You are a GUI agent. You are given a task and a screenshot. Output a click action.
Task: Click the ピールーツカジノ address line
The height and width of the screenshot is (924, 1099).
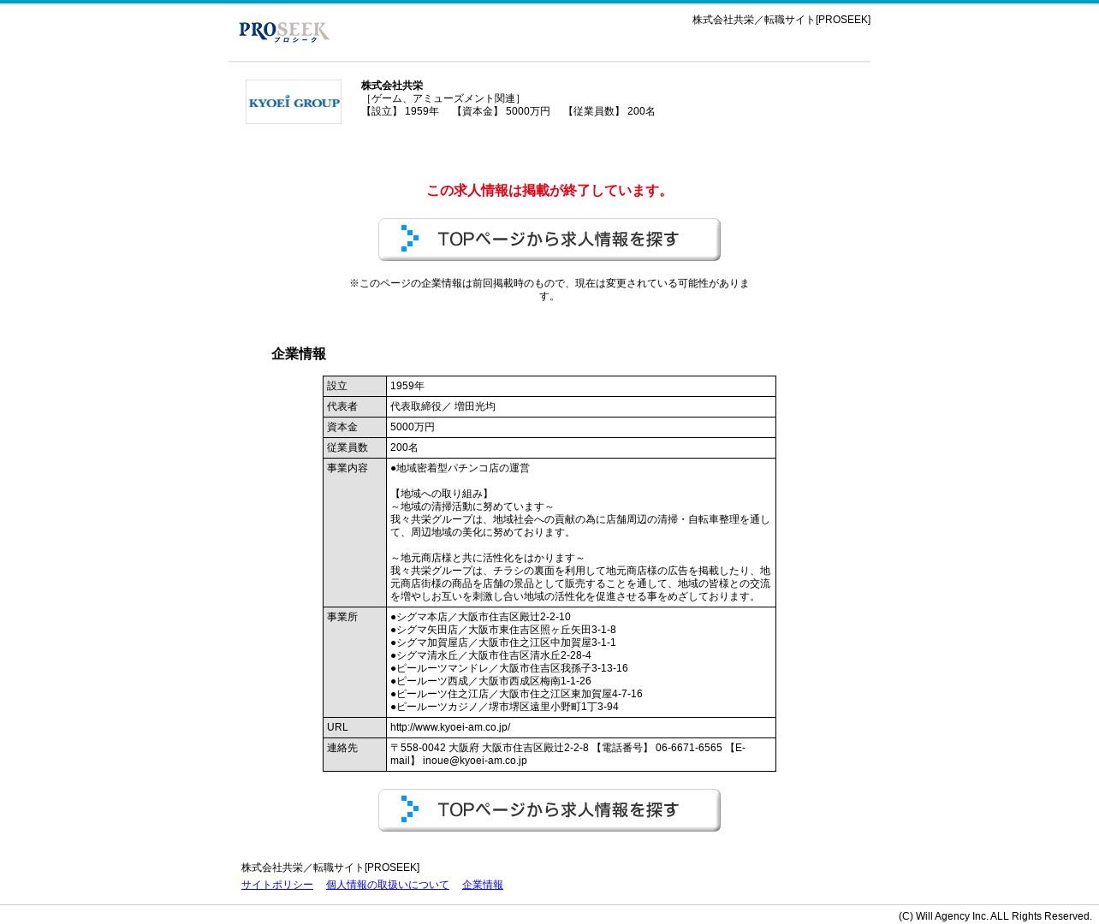coord(504,708)
